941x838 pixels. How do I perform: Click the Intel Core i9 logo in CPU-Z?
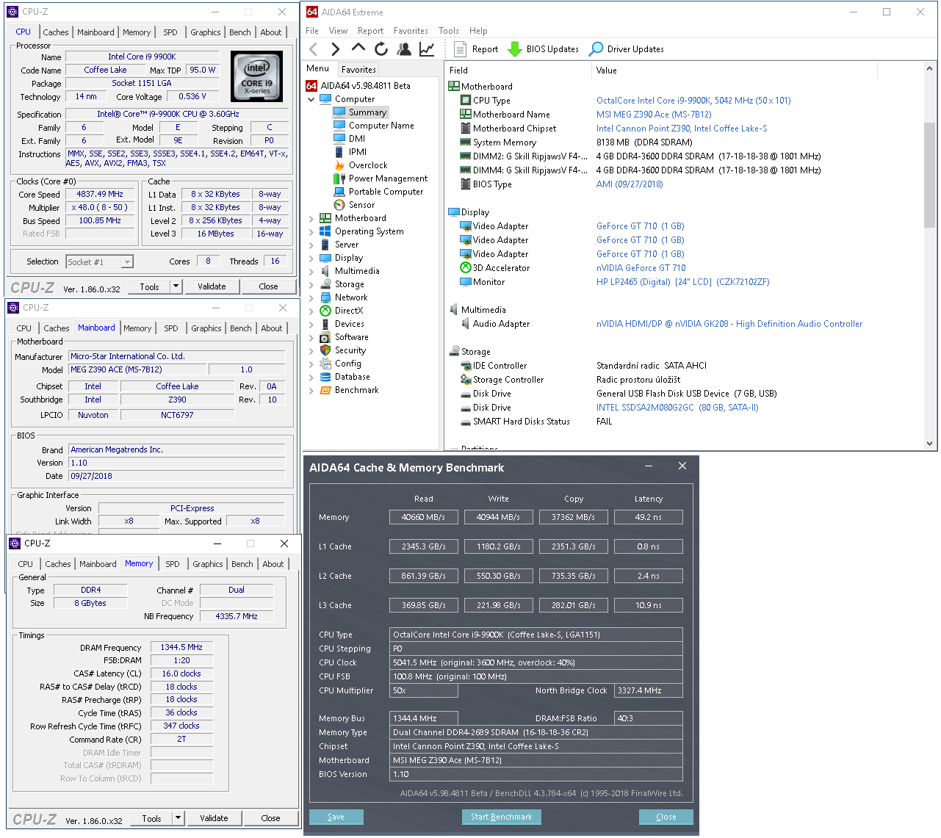256,76
